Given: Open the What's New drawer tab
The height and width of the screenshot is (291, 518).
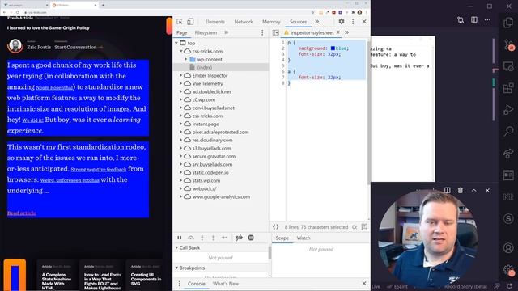Looking at the screenshot, I should 226,284.
